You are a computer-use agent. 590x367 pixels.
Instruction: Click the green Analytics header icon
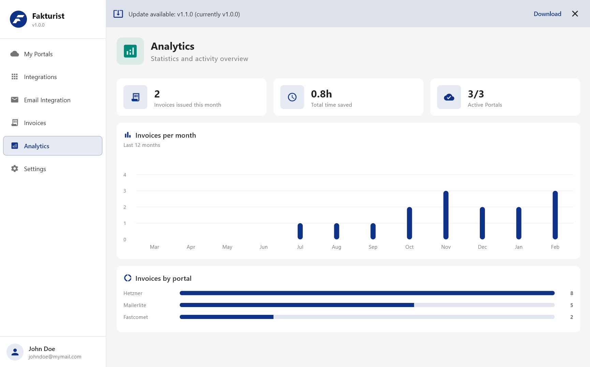point(130,51)
